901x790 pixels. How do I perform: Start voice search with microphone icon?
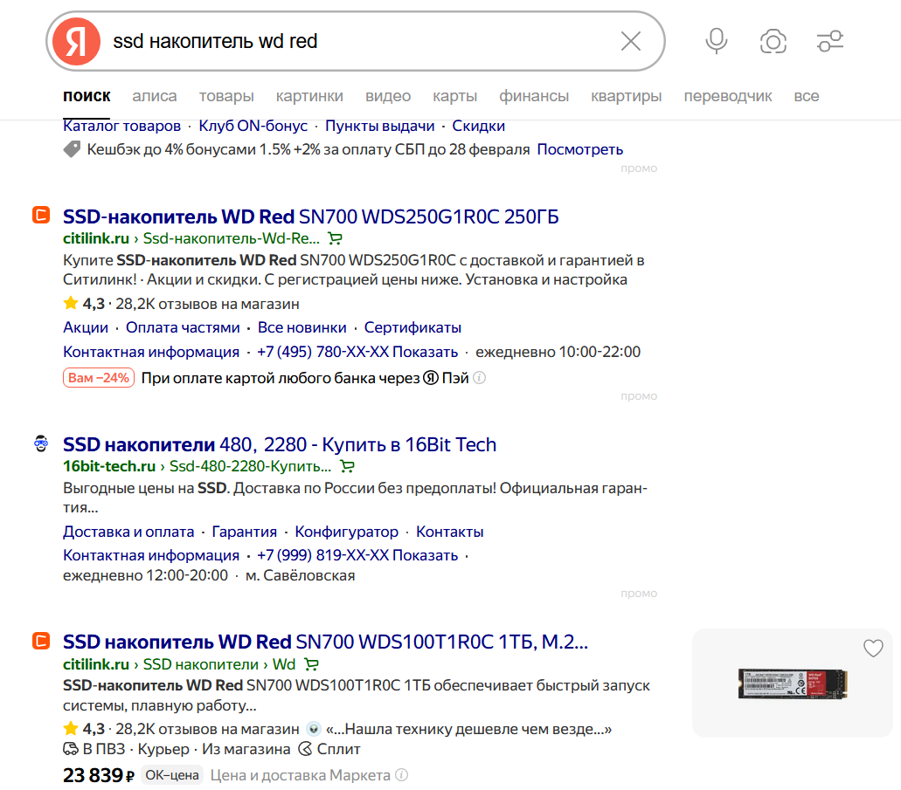[x=717, y=41]
